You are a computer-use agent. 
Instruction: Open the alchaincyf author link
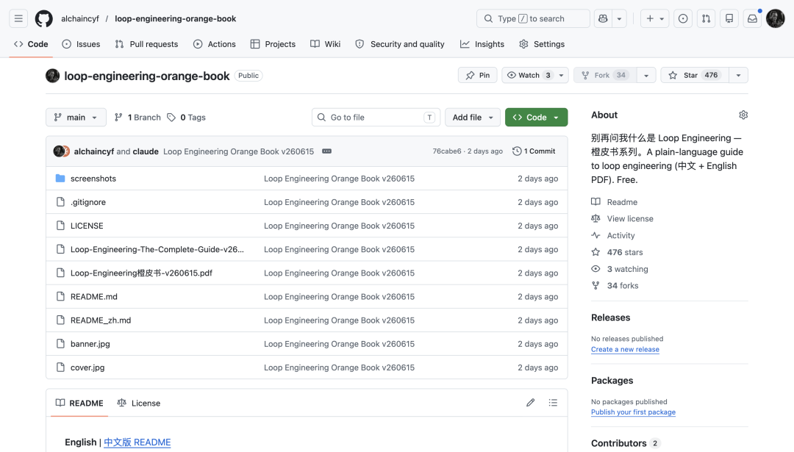click(93, 151)
